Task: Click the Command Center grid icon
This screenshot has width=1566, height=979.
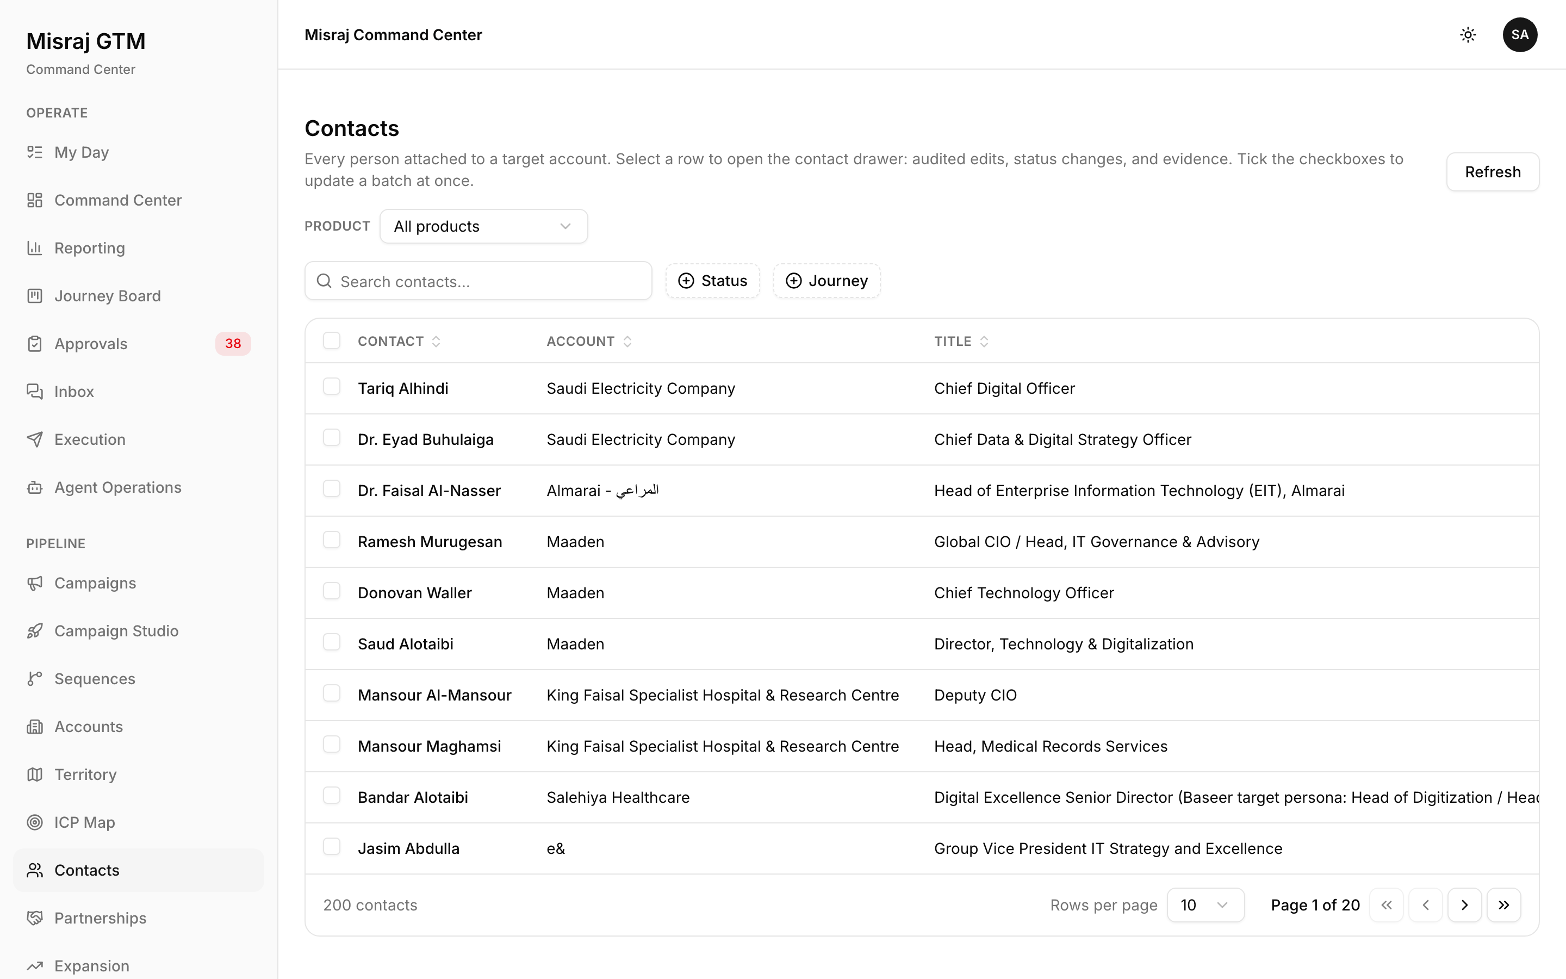Action: tap(35, 200)
